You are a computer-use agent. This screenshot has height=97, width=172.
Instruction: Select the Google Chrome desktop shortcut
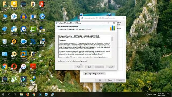pyautogui.click(x=5, y=69)
